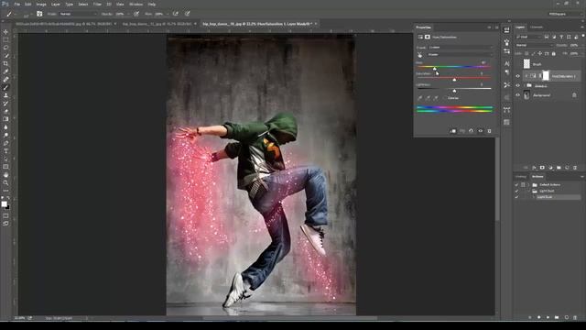Open the Brush settings panel from options bar

(39, 14)
